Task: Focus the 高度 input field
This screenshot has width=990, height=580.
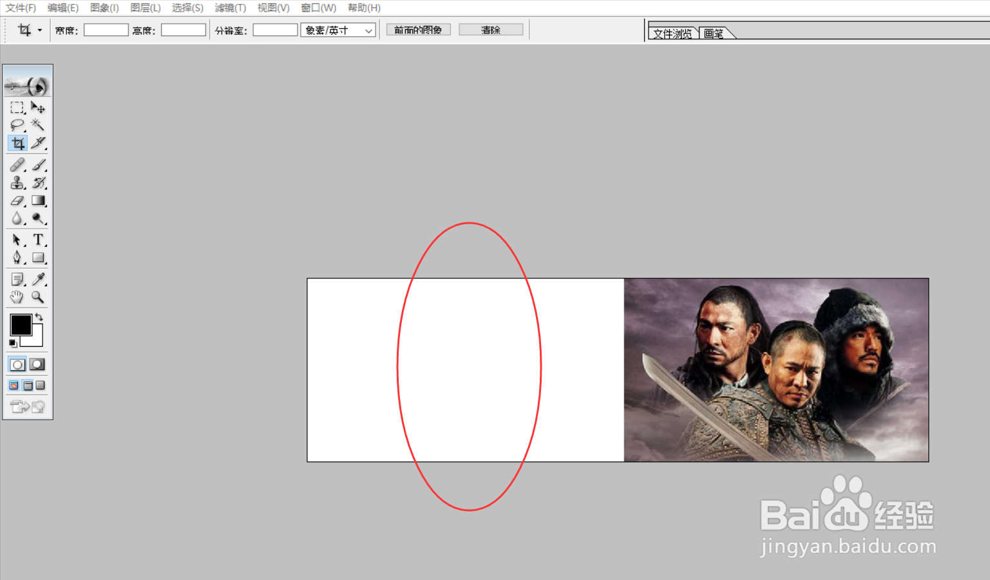Action: click(184, 30)
